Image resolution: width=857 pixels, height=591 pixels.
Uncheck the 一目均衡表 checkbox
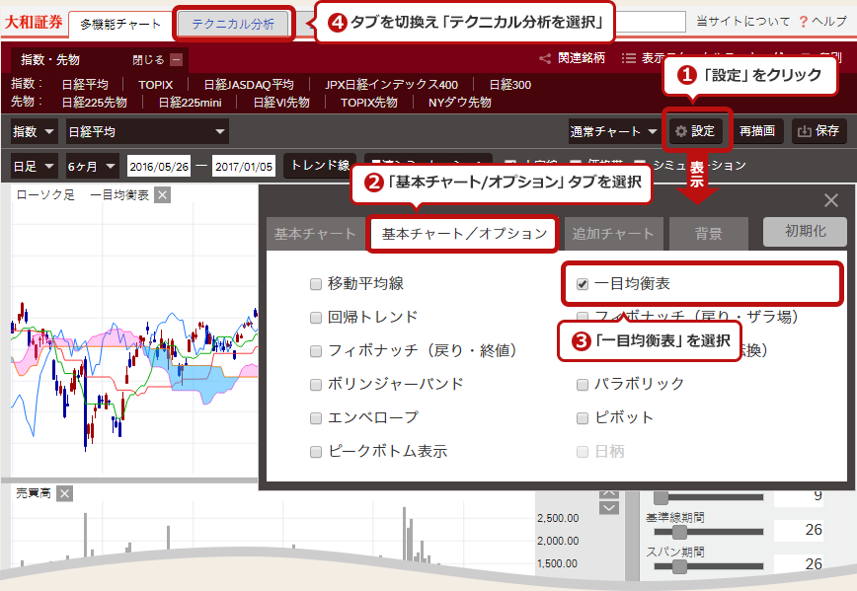coord(583,284)
